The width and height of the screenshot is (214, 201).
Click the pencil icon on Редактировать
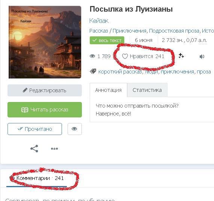[25, 90]
